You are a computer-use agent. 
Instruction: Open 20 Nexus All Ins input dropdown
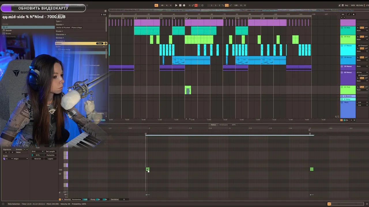(x=362, y=72)
